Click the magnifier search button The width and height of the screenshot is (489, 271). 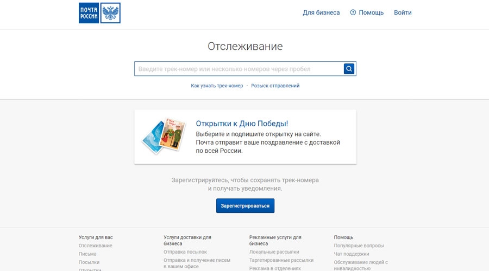point(349,69)
